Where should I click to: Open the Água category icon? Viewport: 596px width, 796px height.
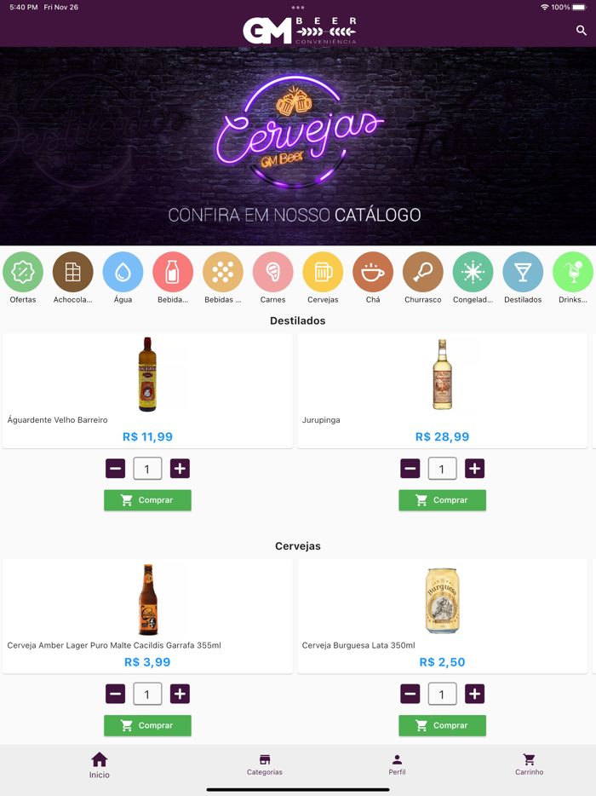point(123,272)
